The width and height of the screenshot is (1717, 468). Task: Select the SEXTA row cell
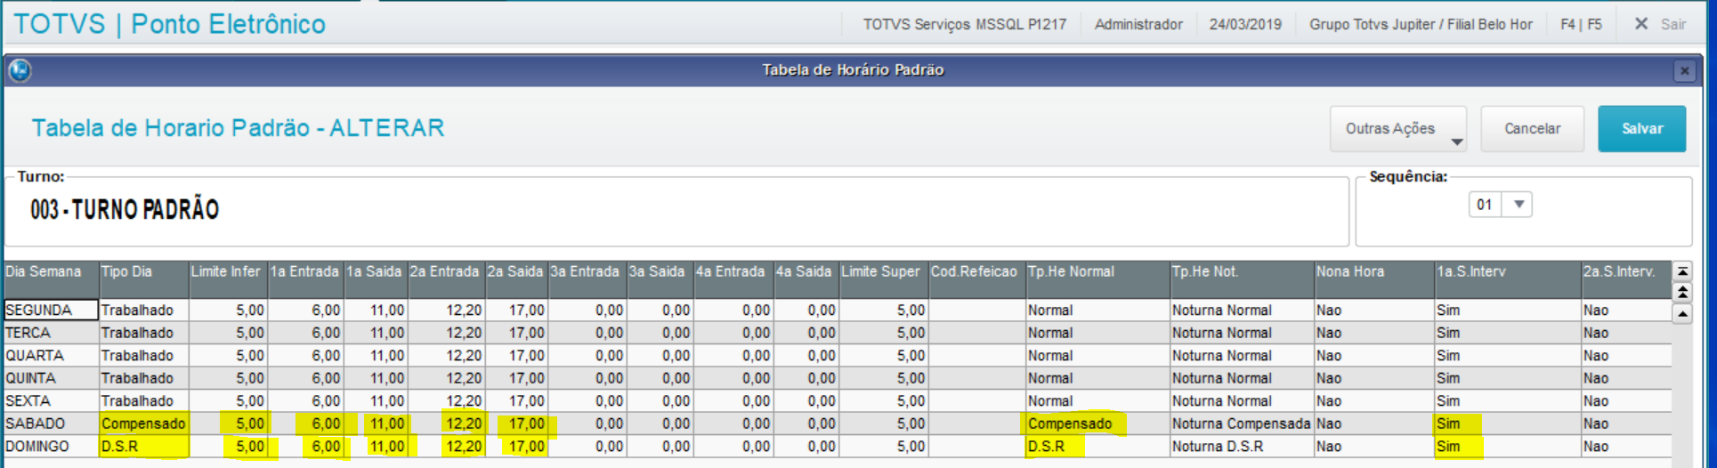click(51, 401)
